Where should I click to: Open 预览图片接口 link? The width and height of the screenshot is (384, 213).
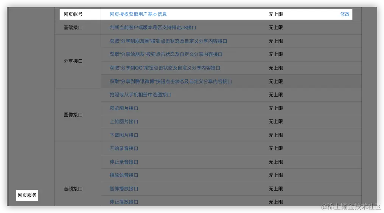coord(124,108)
